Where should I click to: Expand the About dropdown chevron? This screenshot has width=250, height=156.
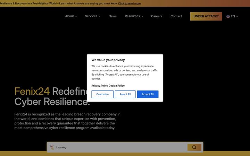pyautogui.click(x=76, y=17)
